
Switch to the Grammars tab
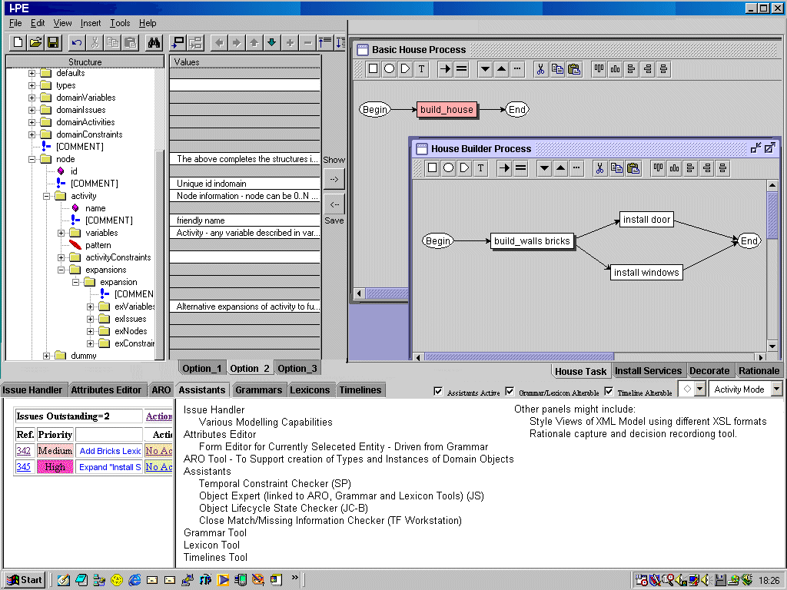point(258,390)
